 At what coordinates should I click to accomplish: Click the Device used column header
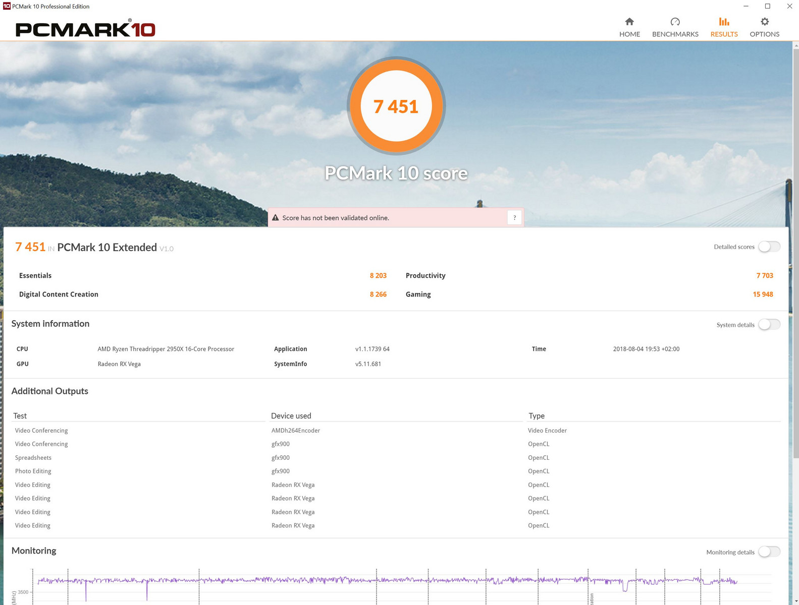(x=291, y=416)
